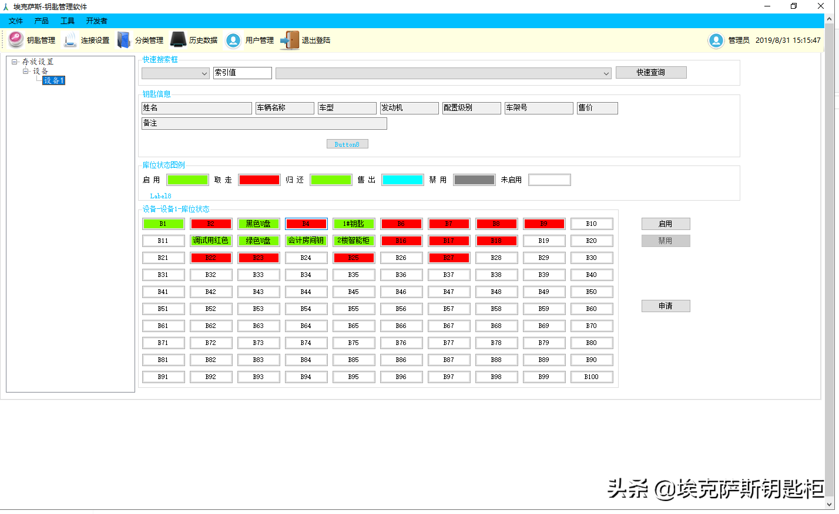This screenshot has height=514, width=839.
Task: Click the 管理员 user avatar icon
Action: tap(716, 40)
